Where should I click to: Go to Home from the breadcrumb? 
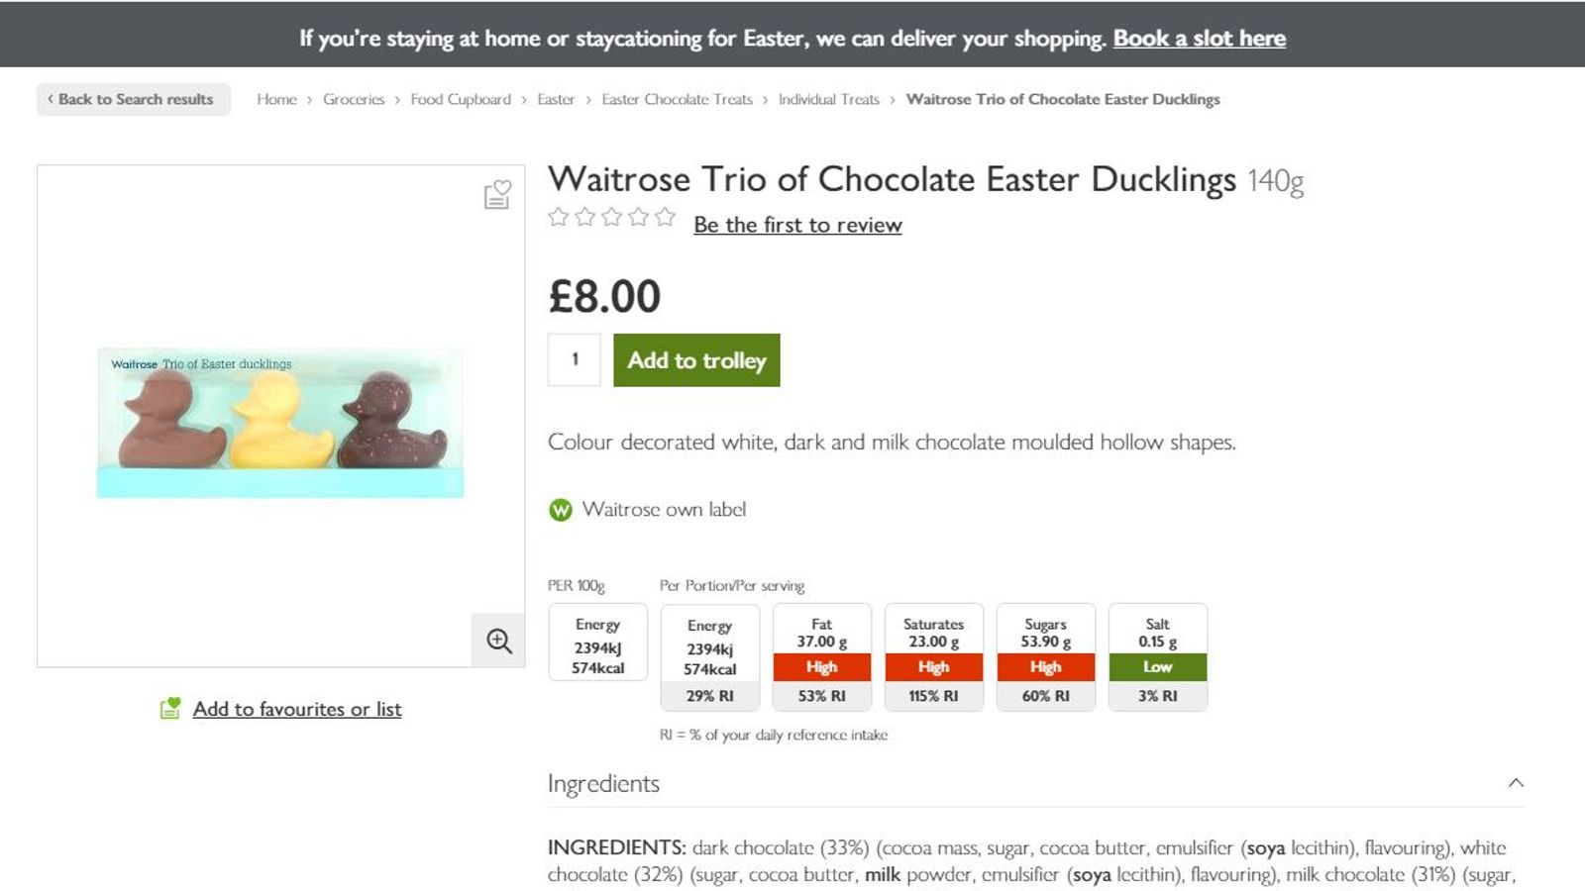click(277, 99)
